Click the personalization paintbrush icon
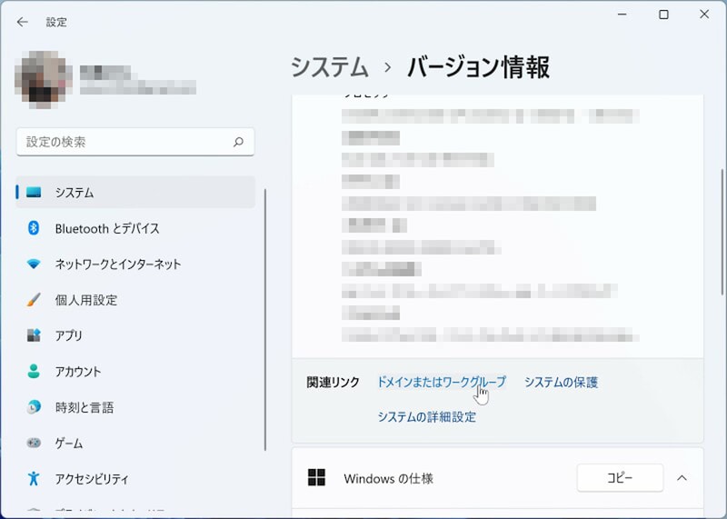 pyautogui.click(x=34, y=300)
